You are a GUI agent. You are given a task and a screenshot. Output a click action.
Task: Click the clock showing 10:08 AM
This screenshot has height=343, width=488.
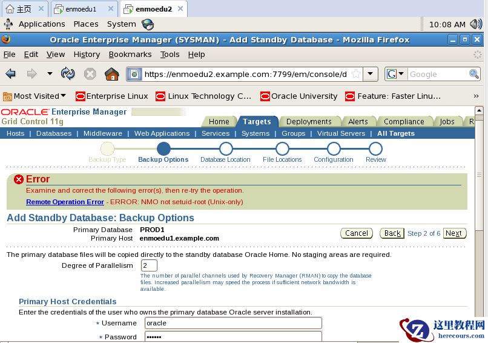point(447,24)
